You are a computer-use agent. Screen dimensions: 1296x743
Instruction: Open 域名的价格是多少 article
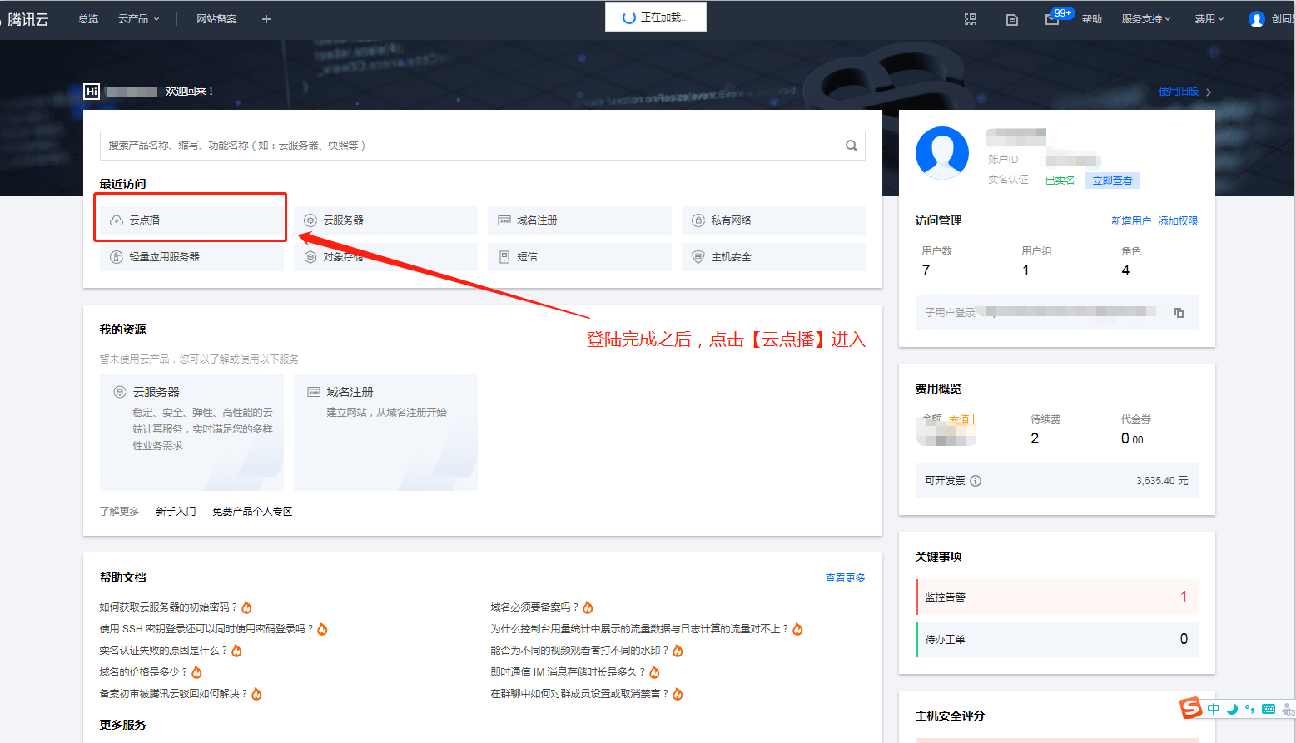pos(143,672)
